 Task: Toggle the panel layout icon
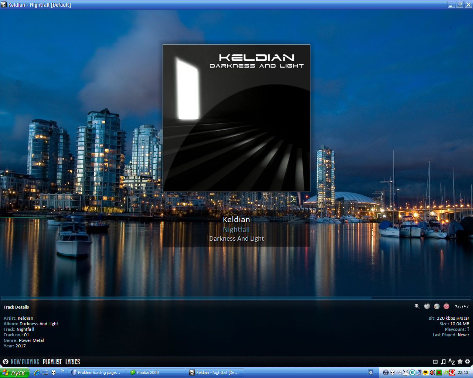click(x=435, y=362)
